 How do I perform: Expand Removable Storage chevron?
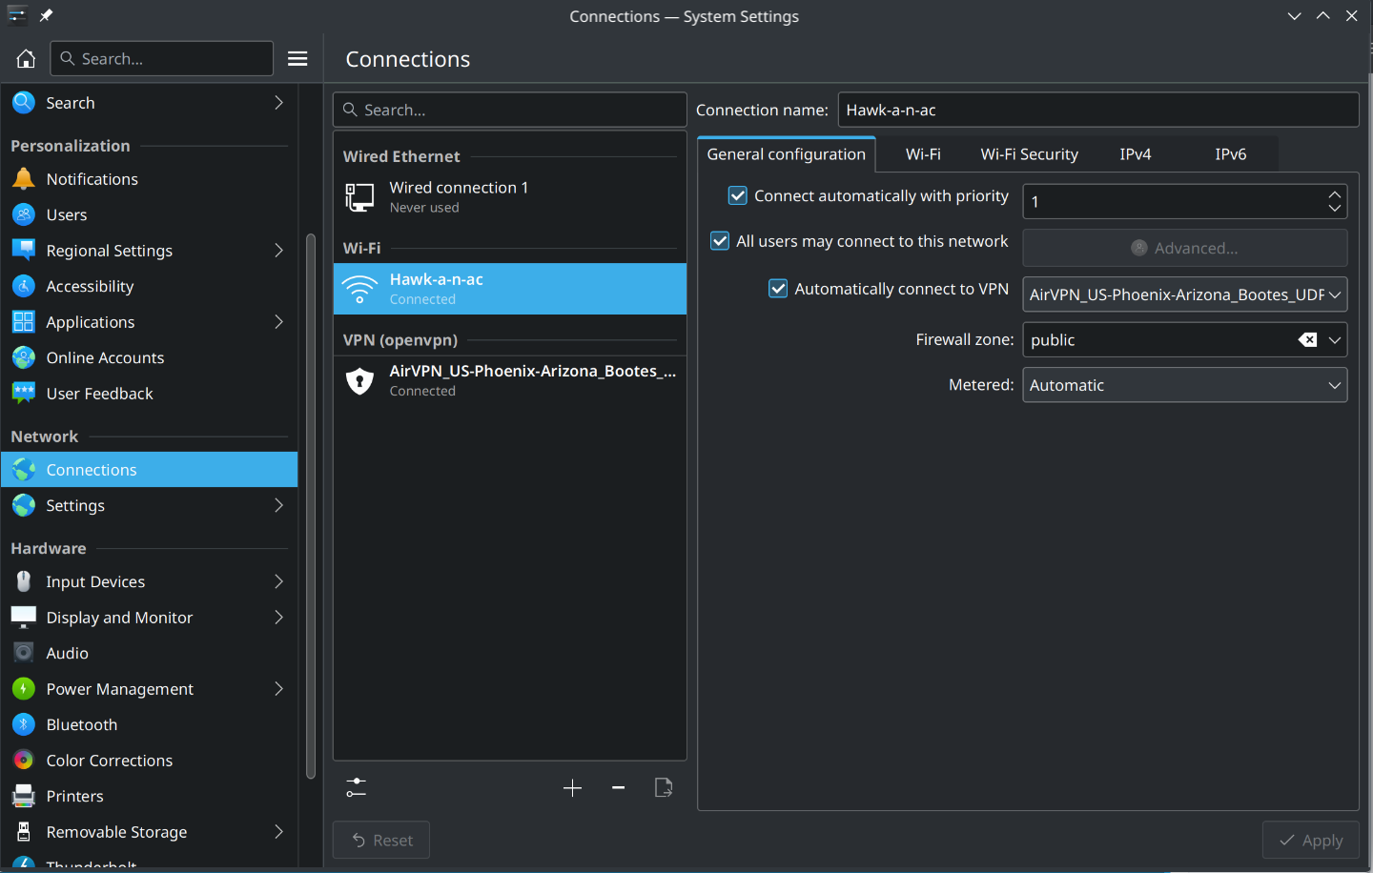278,832
